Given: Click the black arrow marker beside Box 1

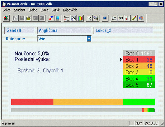Looking at the screenshot, I should [121, 60].
